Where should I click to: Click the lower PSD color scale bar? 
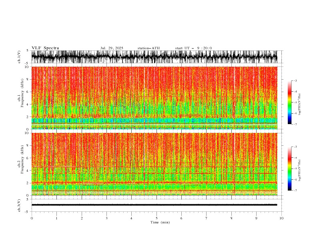[x=289, y=169]
